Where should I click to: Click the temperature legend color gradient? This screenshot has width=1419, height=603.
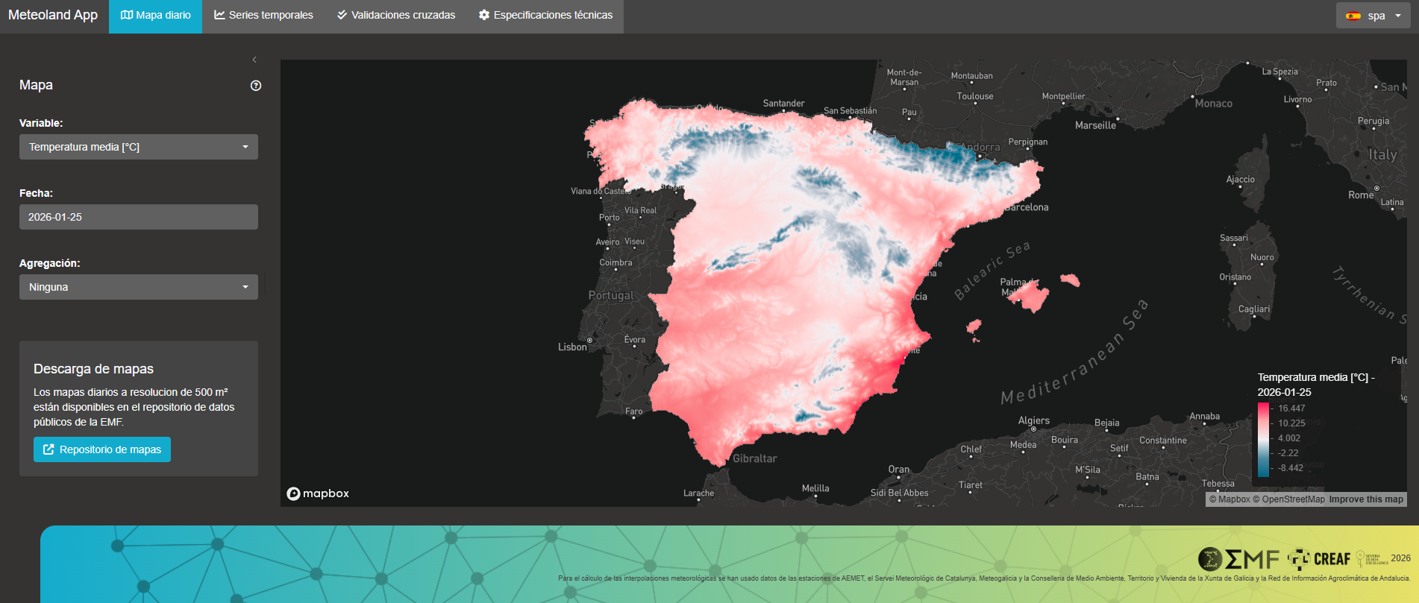point(1263,439)
